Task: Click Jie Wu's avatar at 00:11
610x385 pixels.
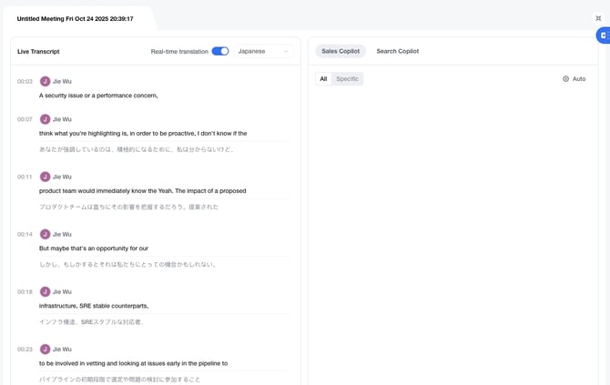Action: pos(45,177)
